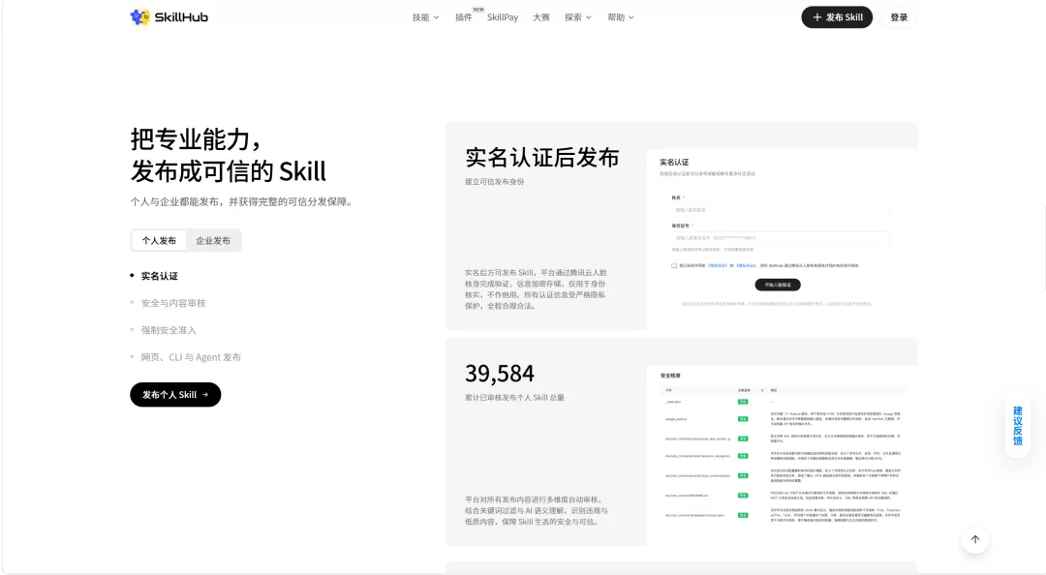Expand the 帮助 dropdown menu
This screenshot has height=575, width=1046.
coord(621,17)
